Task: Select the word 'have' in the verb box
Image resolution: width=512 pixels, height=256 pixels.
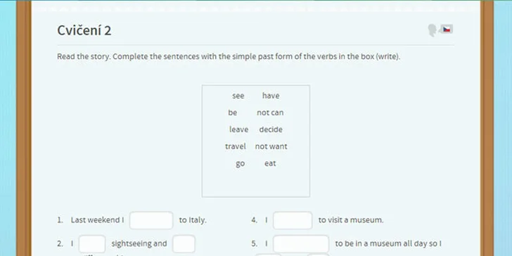Action: [271, 96]
